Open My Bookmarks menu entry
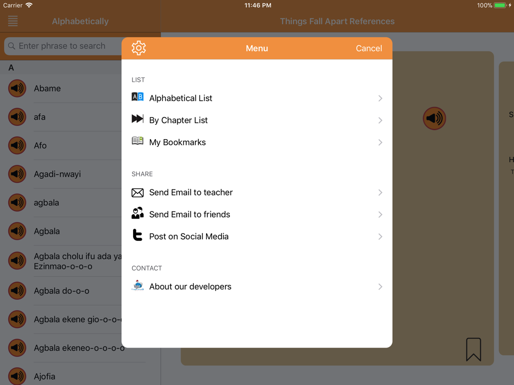This screenshot has height=385, width=514. coord(257,142)
